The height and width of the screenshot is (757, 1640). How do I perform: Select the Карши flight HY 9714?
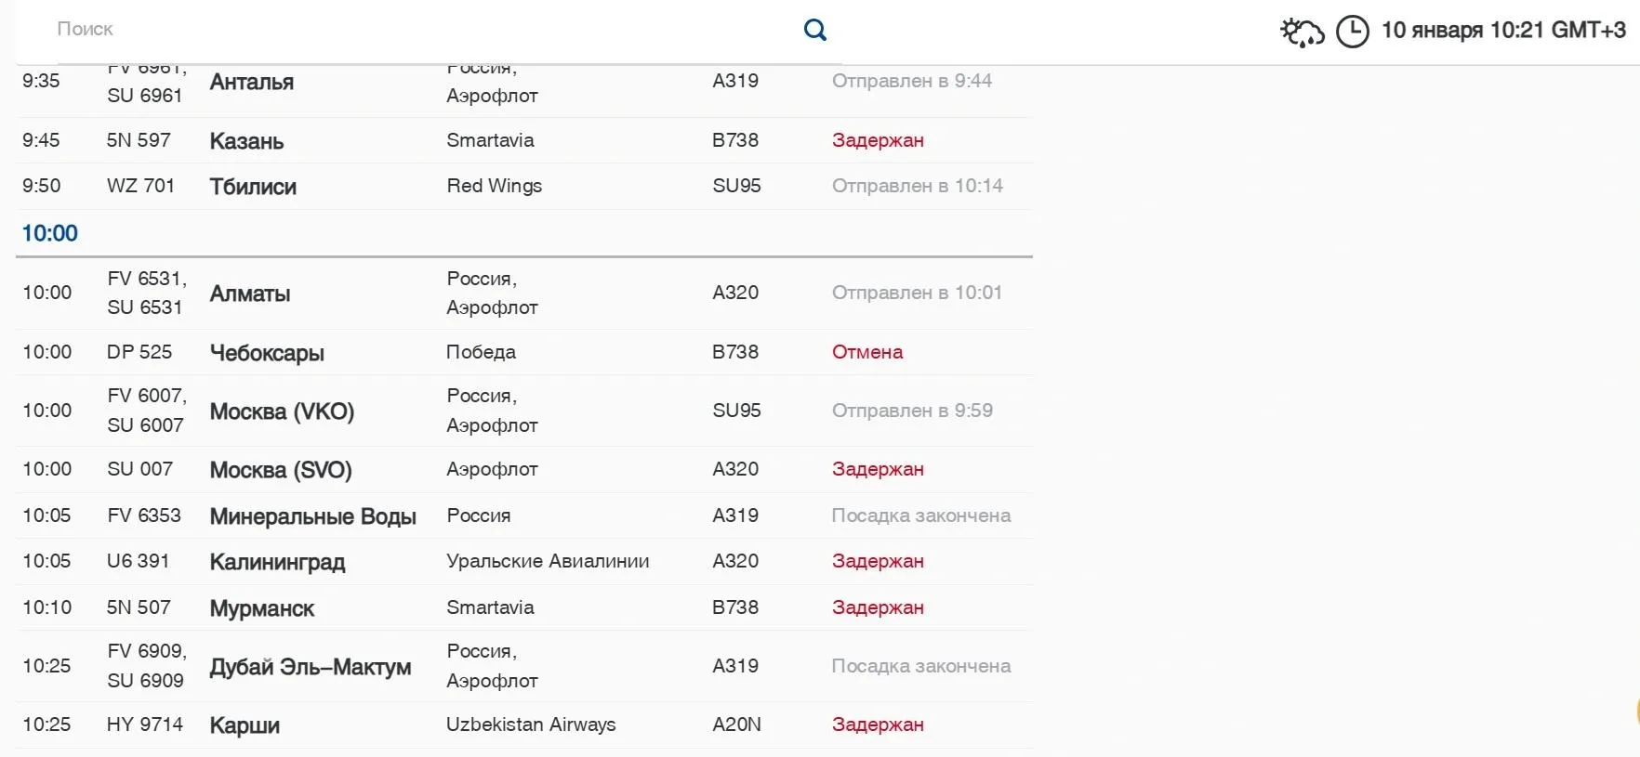click(x=245, y=725)
